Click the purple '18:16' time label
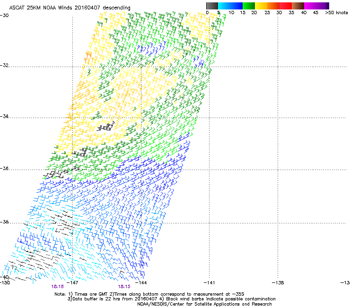The height and width of the screenshot is (307, 350). 57,287
